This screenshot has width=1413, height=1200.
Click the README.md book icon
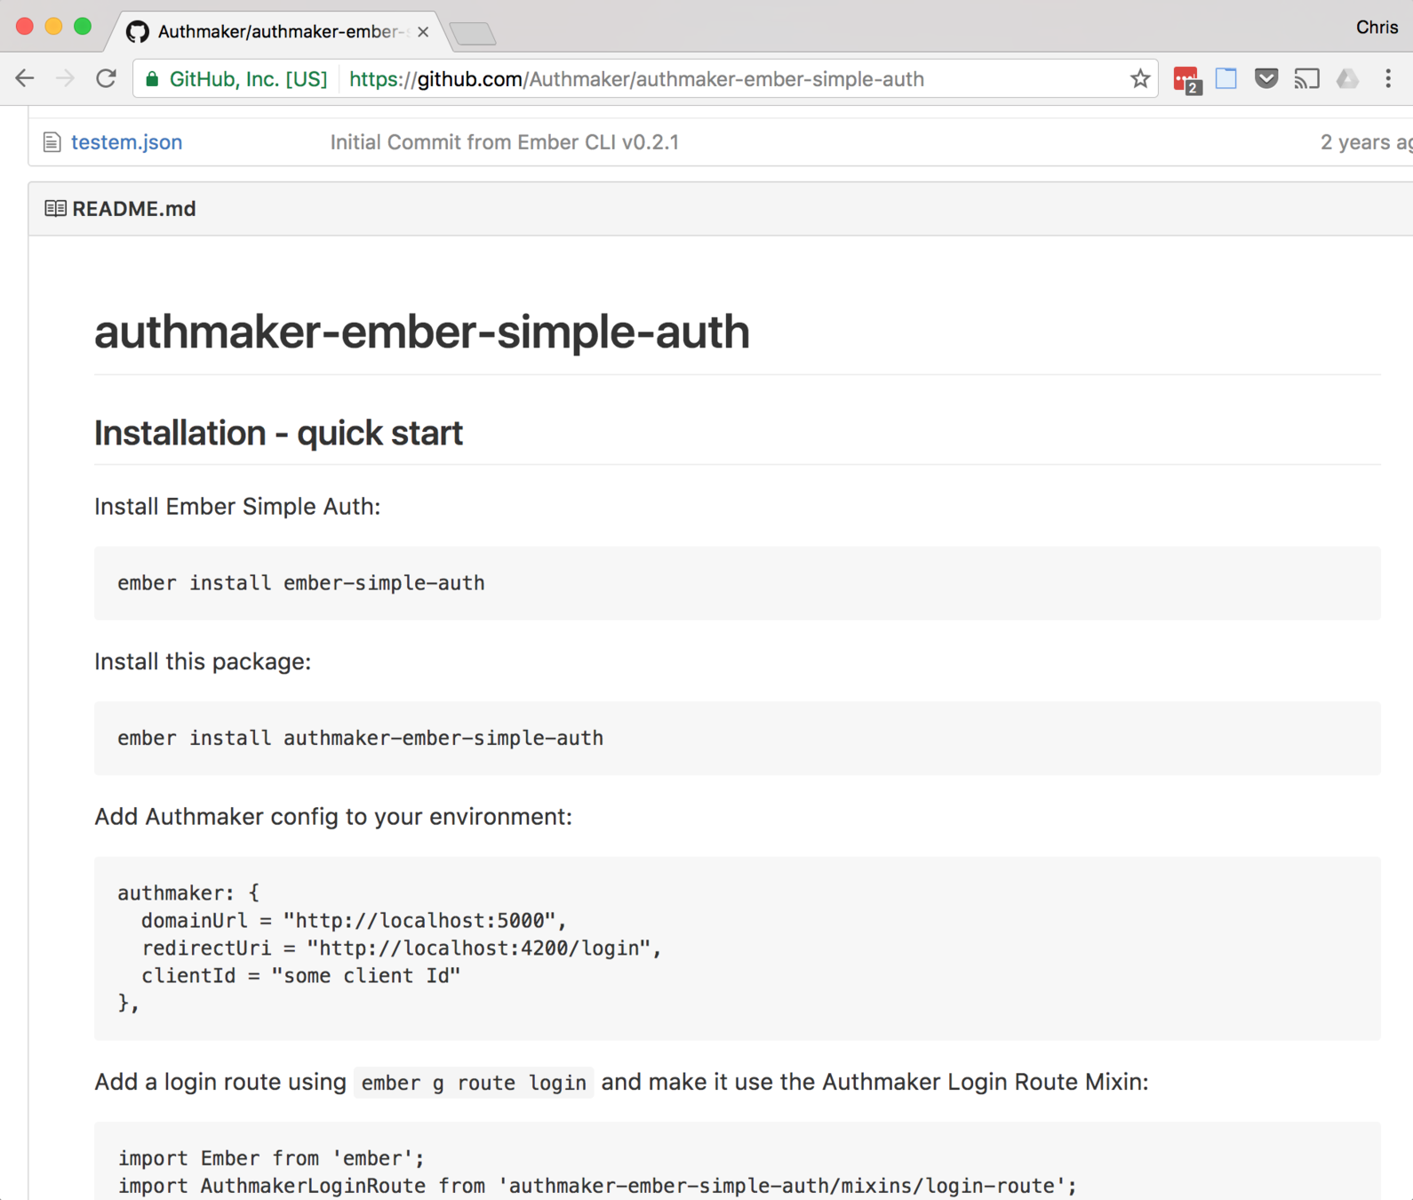[x=55, y=209]
